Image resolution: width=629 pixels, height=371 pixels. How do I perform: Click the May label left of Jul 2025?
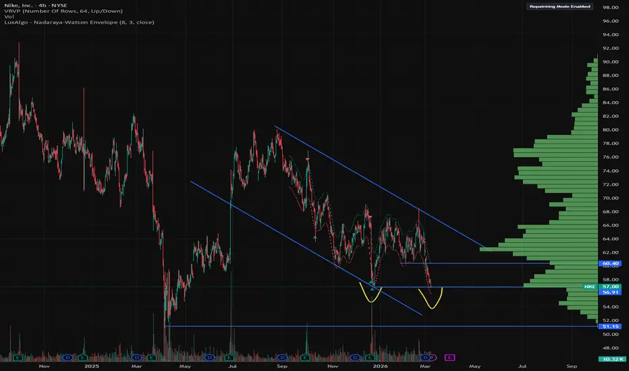click(185, 366)
